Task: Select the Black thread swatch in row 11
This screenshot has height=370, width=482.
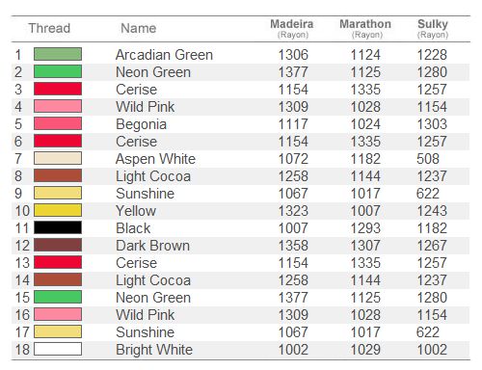Action: 58,227
